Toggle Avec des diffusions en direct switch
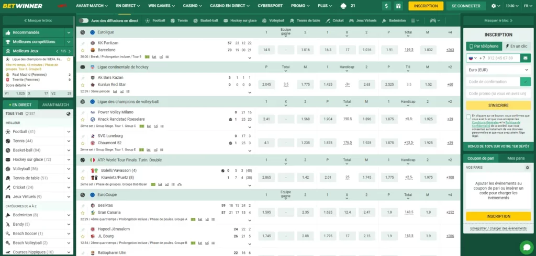The width and height of the screenshot is (536, 256). [x=83, y=20]
